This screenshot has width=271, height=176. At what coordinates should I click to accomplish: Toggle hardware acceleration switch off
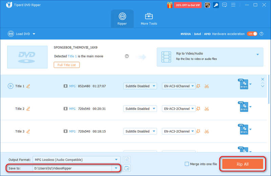(252, 34)
